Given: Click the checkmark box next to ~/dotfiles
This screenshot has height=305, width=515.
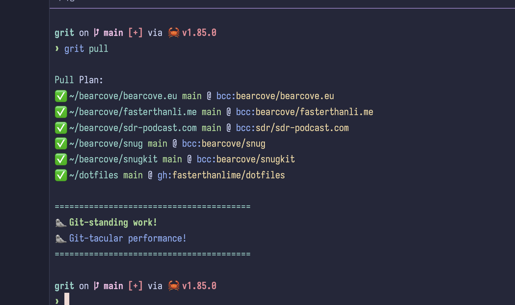Looking at the screenshot, I should click(61, 175).
